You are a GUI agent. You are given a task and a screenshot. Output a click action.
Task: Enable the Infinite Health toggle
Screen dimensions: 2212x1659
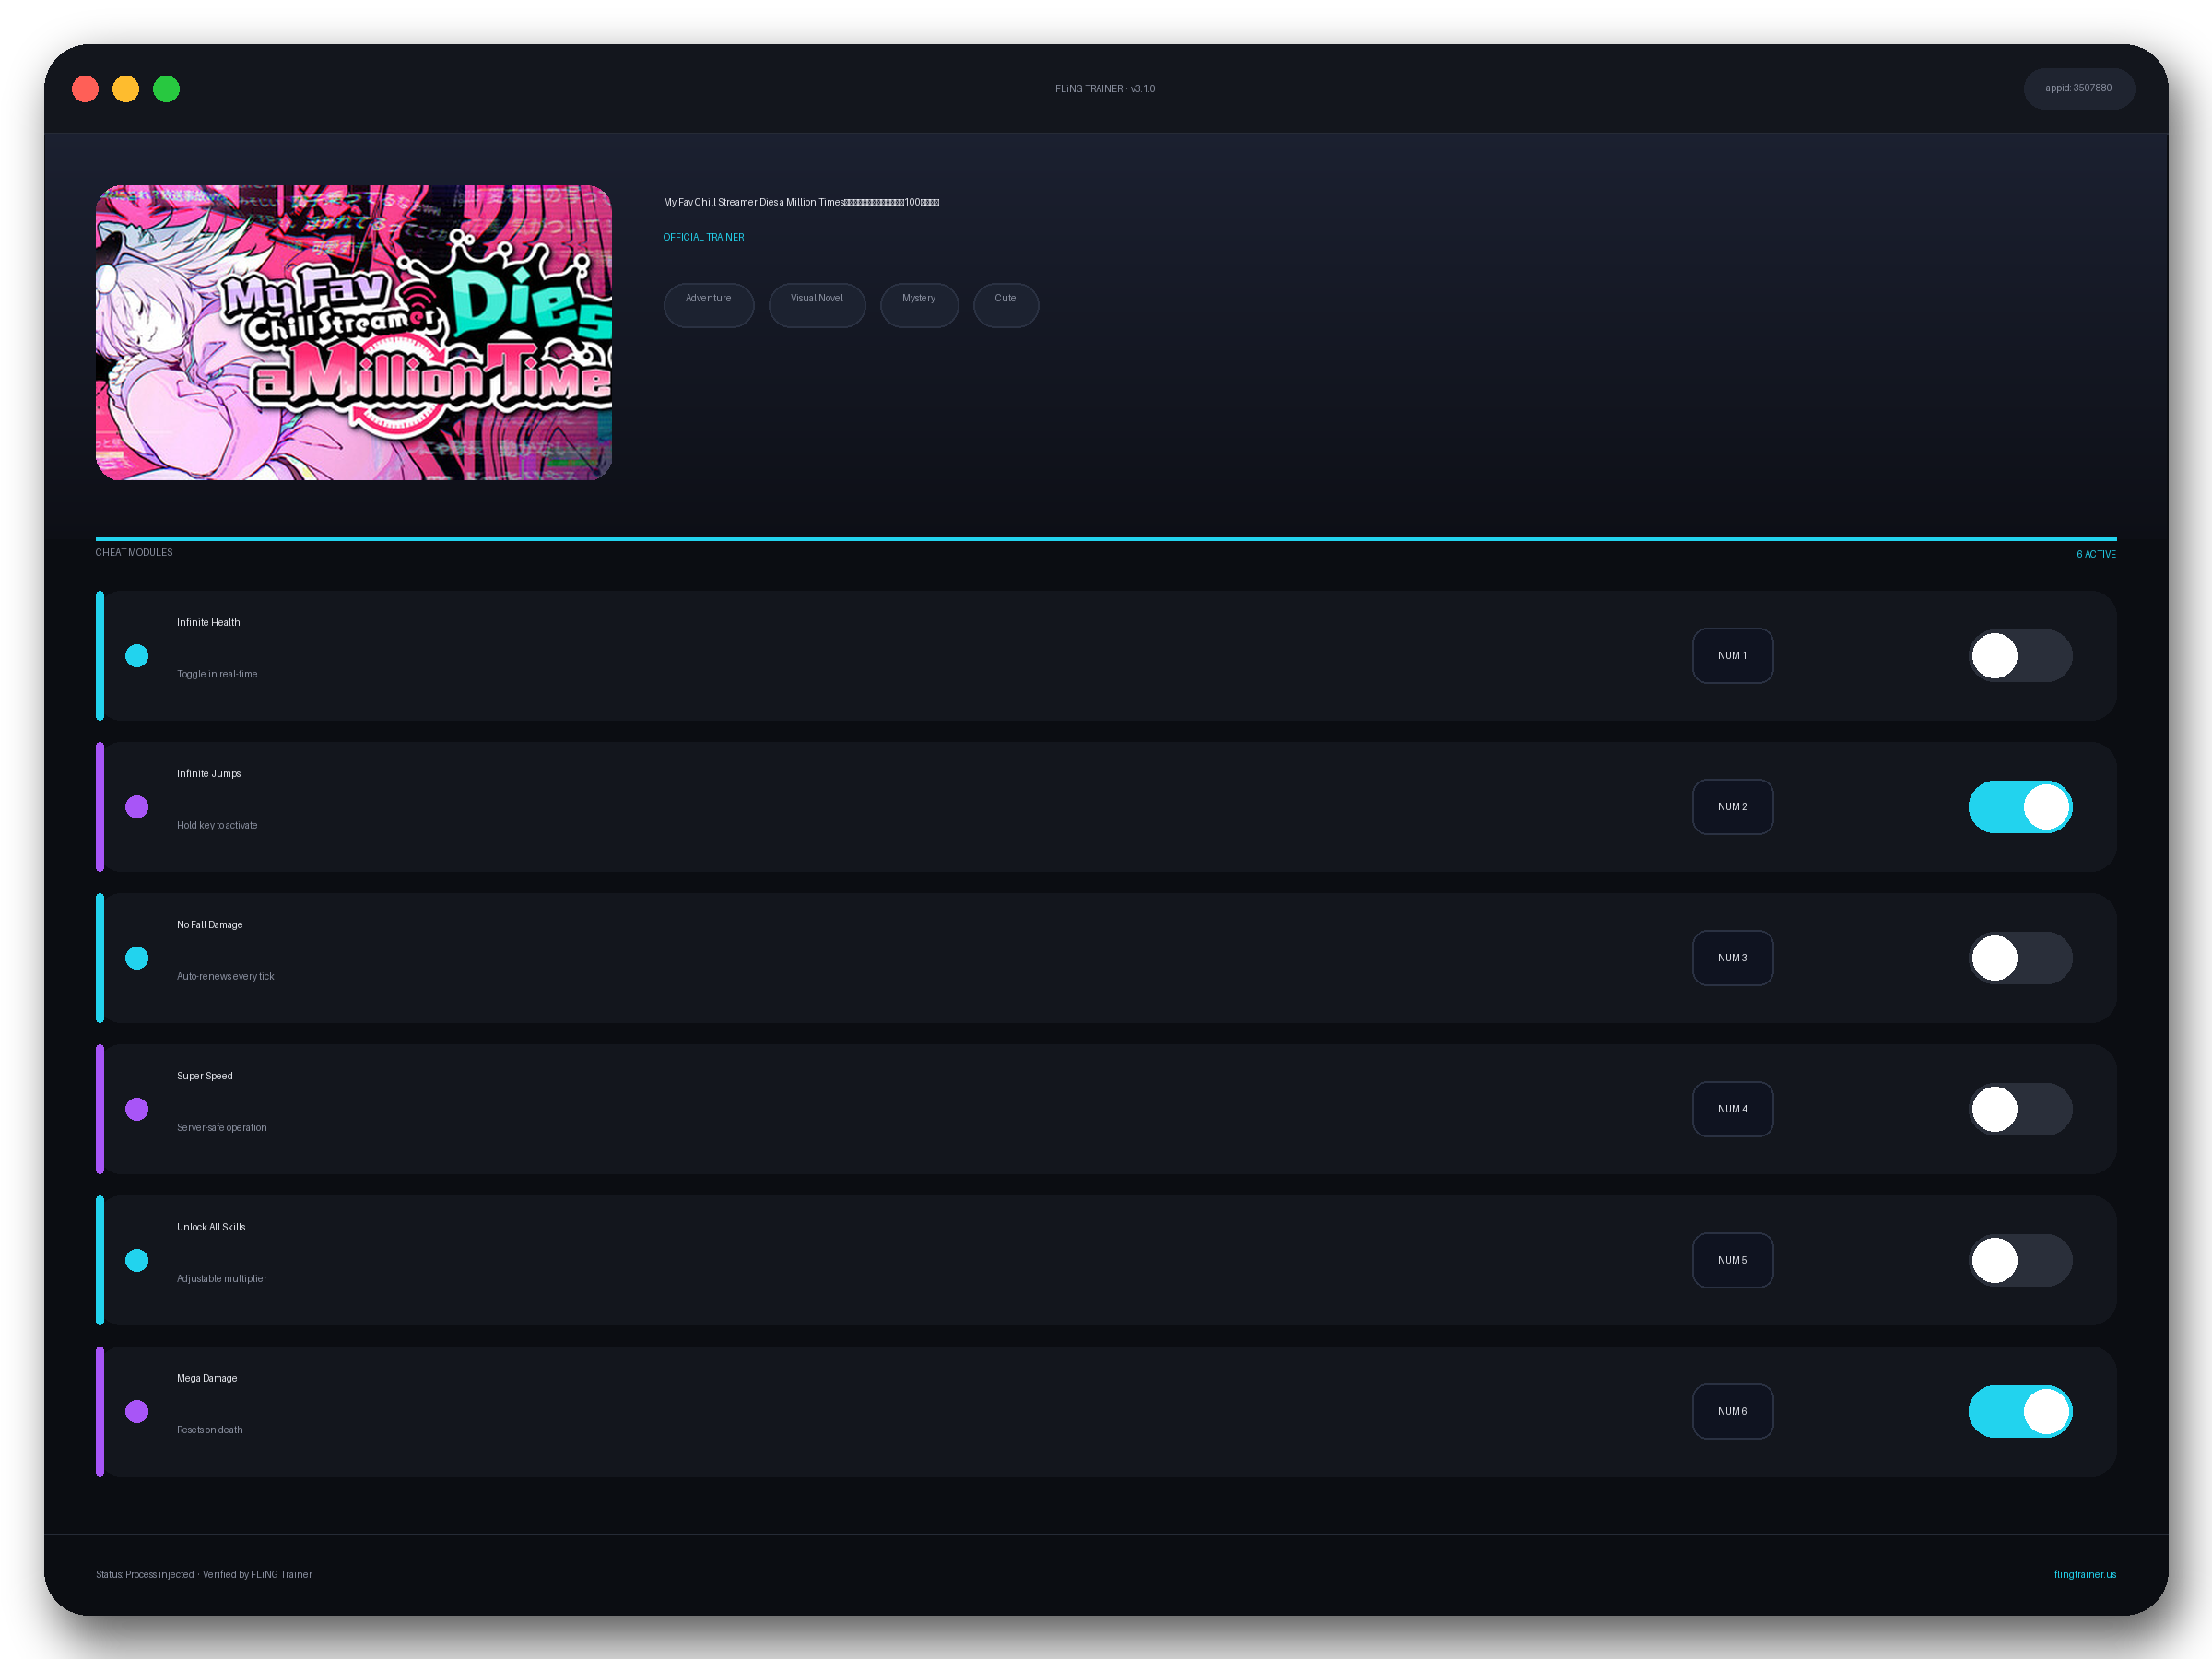tap(2020, 656)
